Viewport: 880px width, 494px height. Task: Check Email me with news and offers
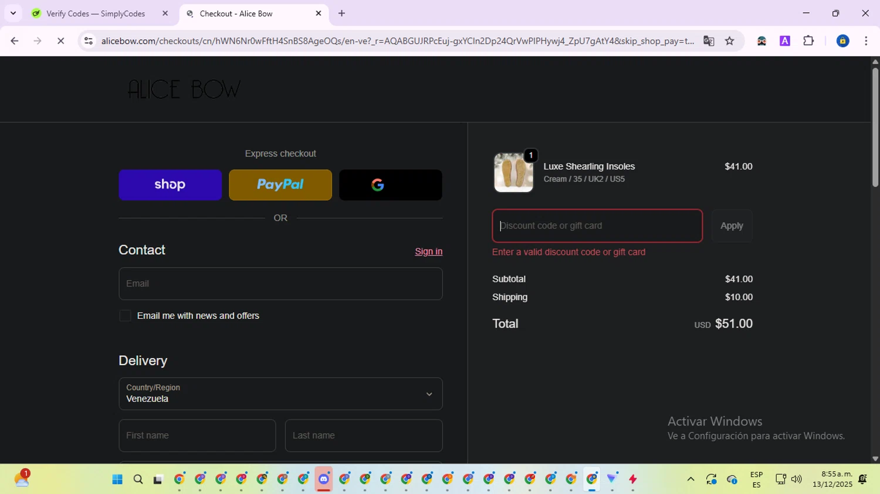(x=125, y=316)
